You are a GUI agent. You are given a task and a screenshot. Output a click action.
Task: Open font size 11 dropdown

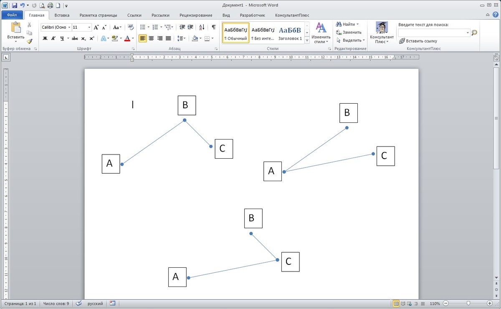(x=89, y=27)
